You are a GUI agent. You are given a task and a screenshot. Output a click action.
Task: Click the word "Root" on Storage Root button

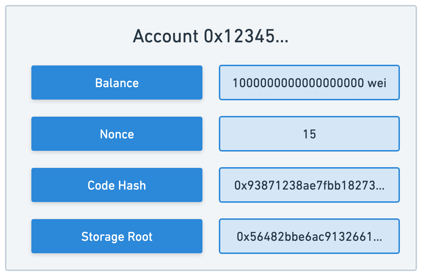tap(140, 237)
